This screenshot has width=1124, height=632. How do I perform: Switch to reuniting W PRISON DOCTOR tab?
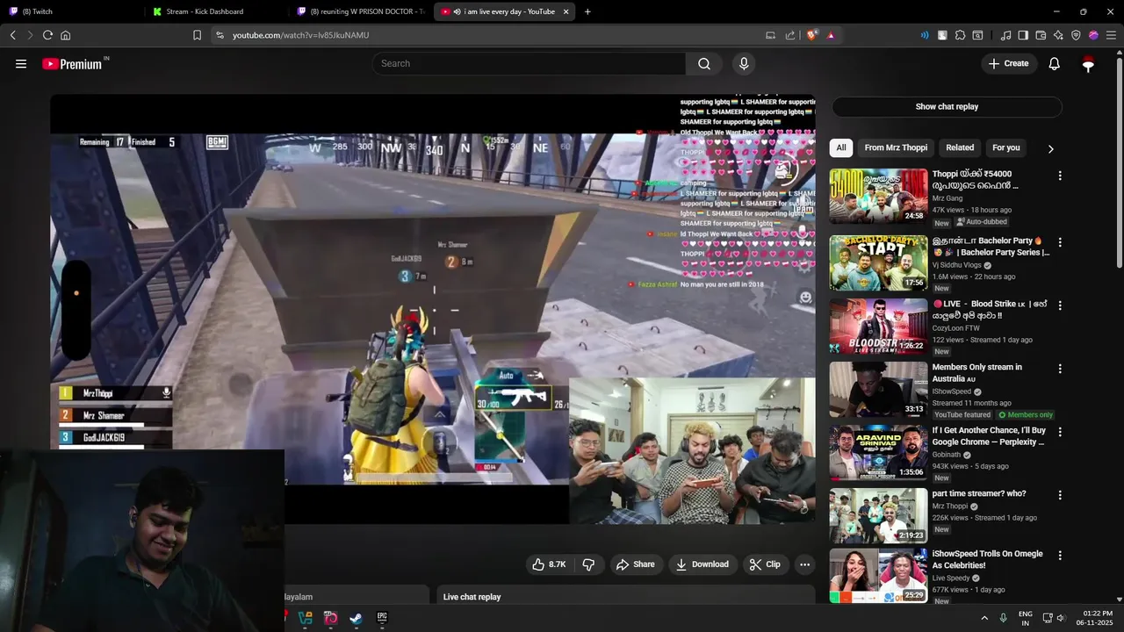360,11
